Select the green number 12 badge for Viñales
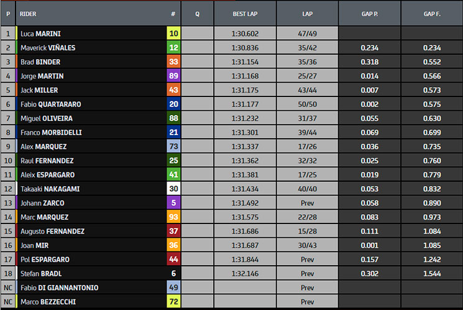The height and width of the screenshot is (310, 463). (x=173, y=48)
